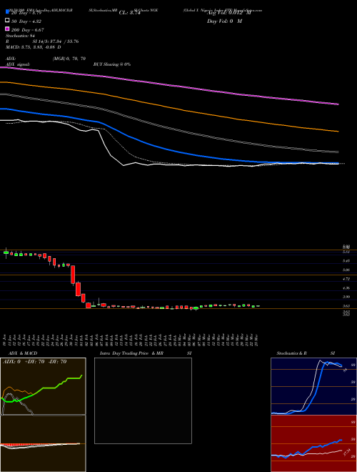Click the large red candle at price drop
357x472 pixels.
click(x=73, y=274)
